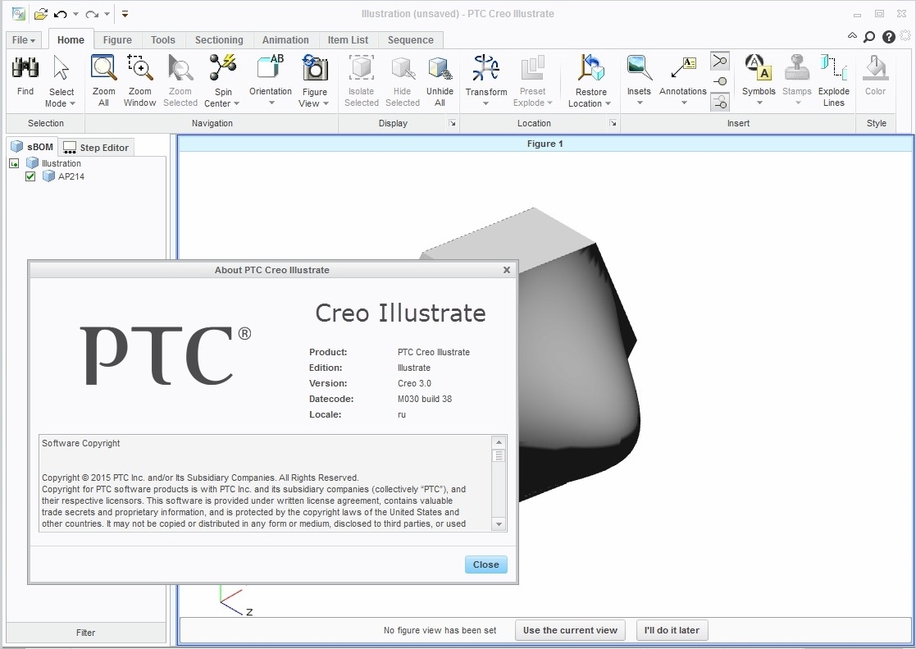Click the Color paint bucket icon
This screenshot has height=649, width=916.
(x=875, y=68)
